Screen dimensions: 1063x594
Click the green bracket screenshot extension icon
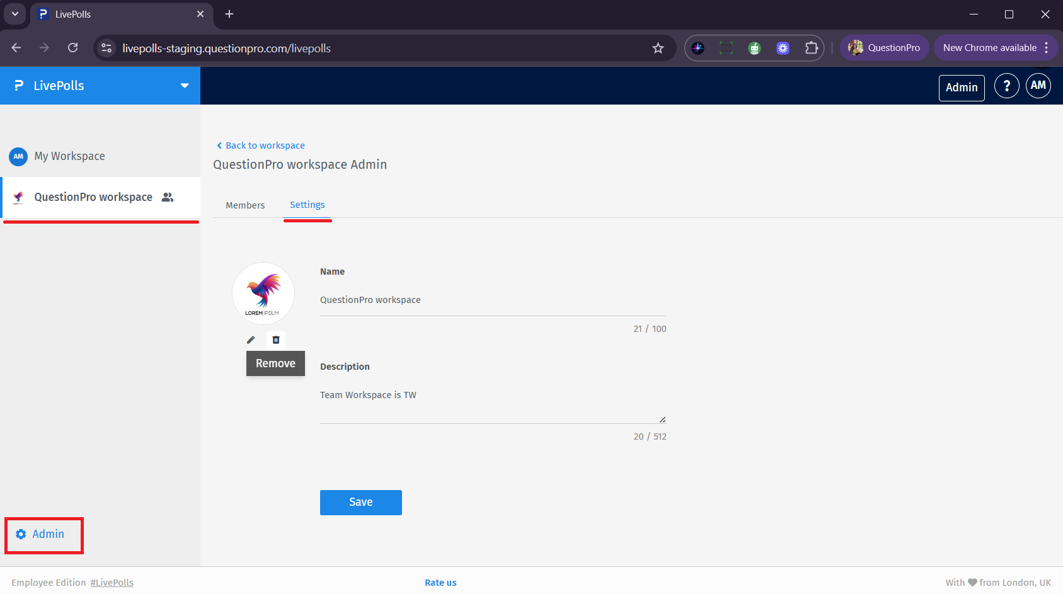coord(727,48)
